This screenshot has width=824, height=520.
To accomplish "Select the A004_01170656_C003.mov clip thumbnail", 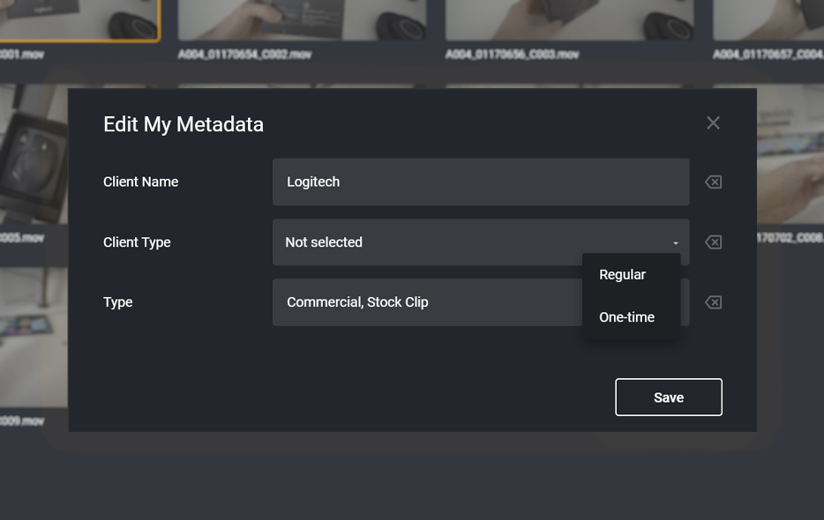I will [x=569, y=19].
